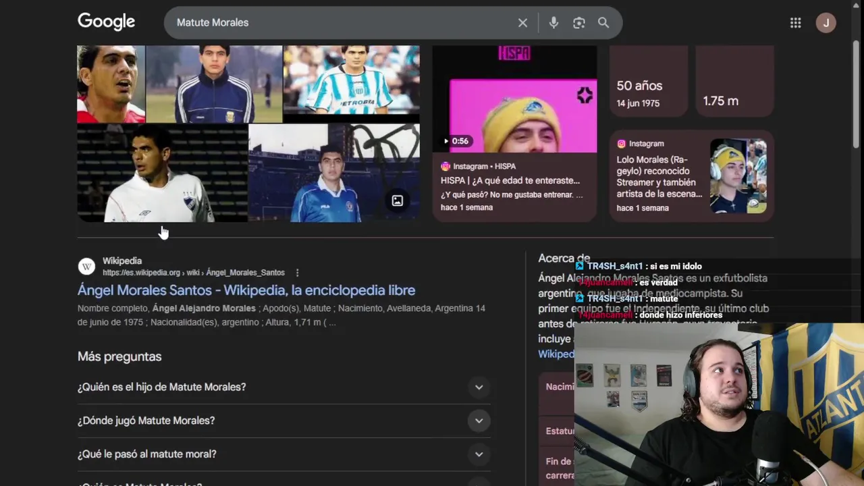Screen dimensions: 864x486
Task: Click the Google logo
Action: [106, 22]
